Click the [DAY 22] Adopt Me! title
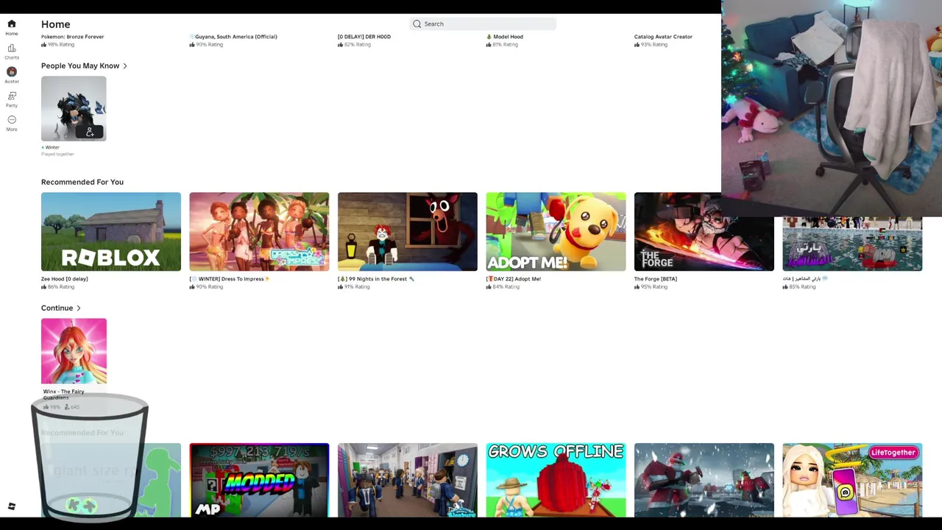Image resolution: width=942 pixels, height=530 pixels. 514,279
